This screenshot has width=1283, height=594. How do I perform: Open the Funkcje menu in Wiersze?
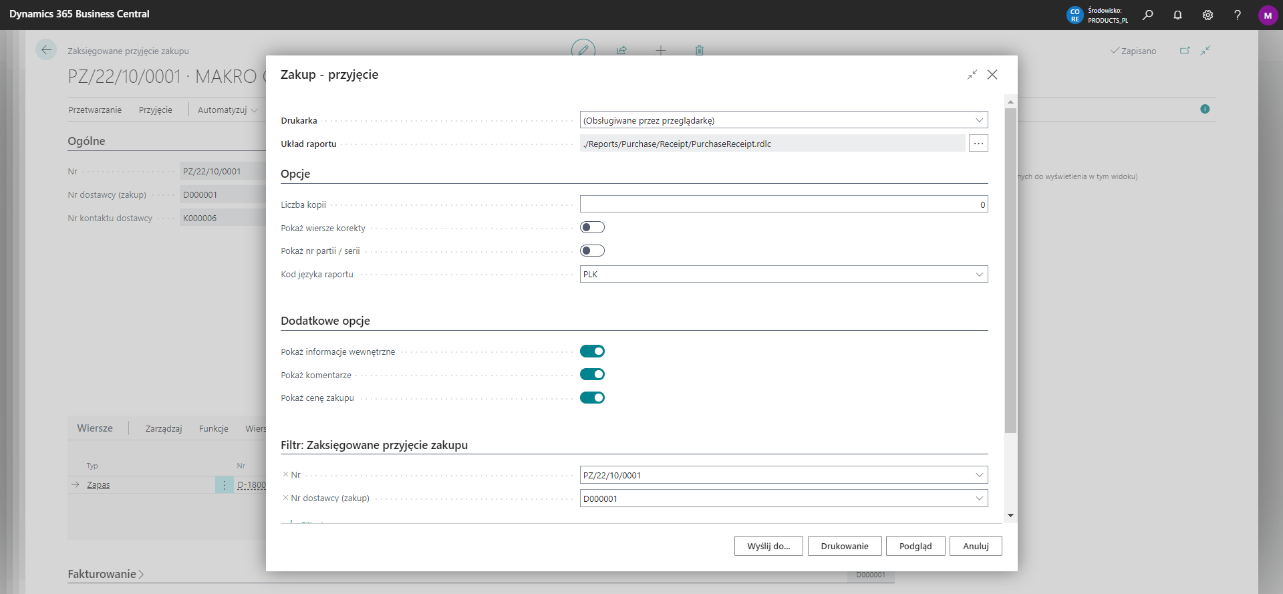coord(214,428)
